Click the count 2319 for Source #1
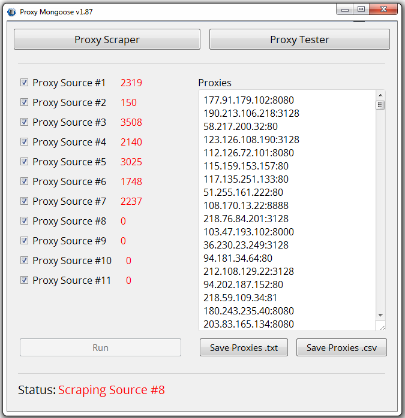Screen dimensions: 405x418 [x=131, y=83]
